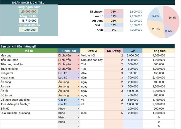Click the Tổng tiền column header

159,51
